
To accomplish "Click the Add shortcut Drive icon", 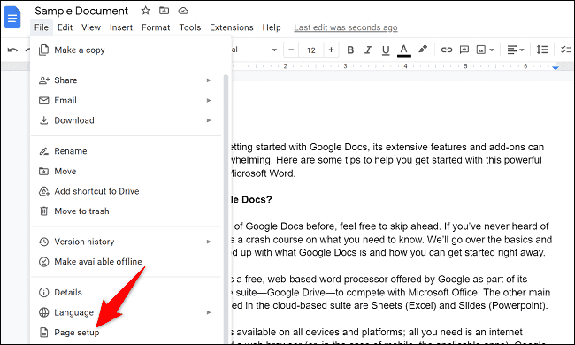I will click(x=44, y=191).
